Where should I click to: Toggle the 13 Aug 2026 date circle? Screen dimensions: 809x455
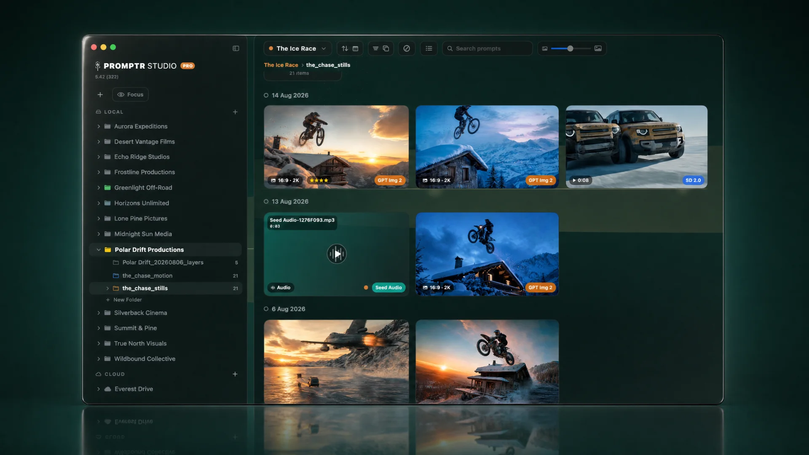click(x=266, y=201)
